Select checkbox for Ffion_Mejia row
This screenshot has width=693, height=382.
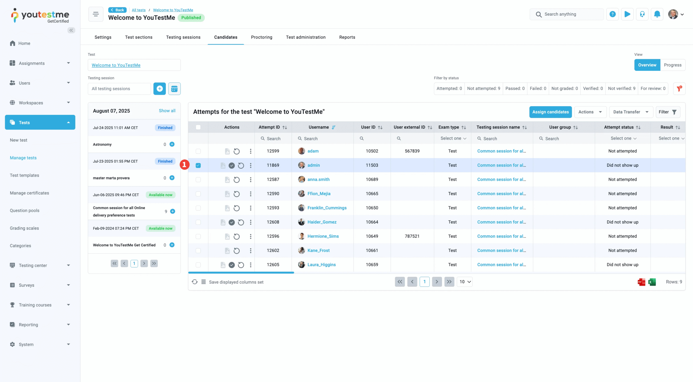click(198, 194)
